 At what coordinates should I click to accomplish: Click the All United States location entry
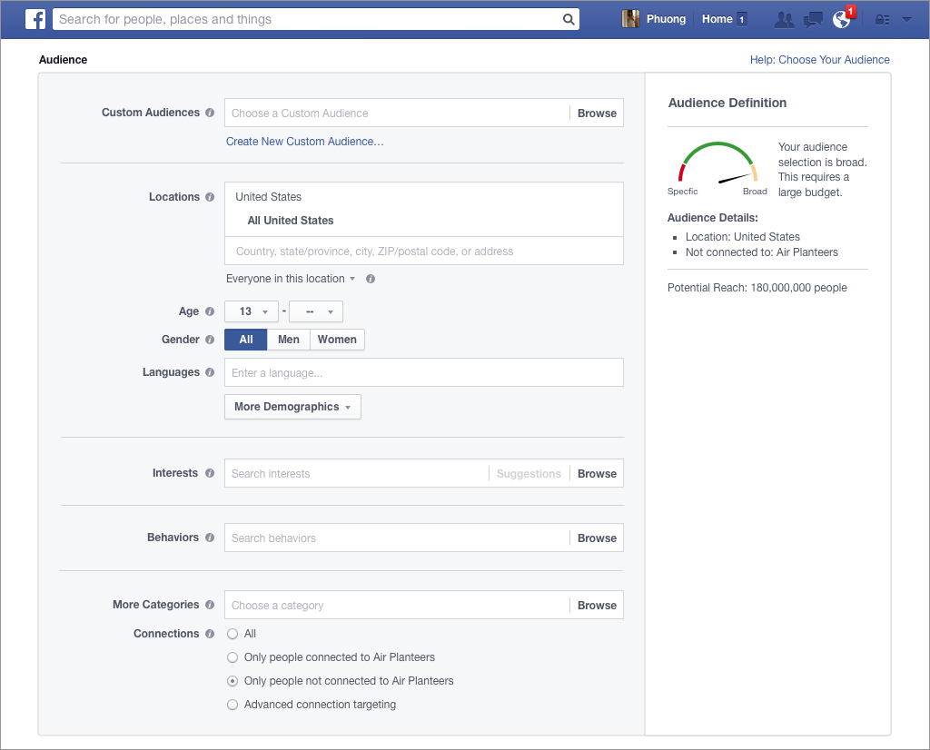(x=290, y=221)
